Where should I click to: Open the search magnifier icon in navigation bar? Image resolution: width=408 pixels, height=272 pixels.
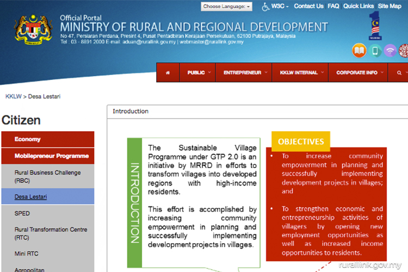(399, 73)
